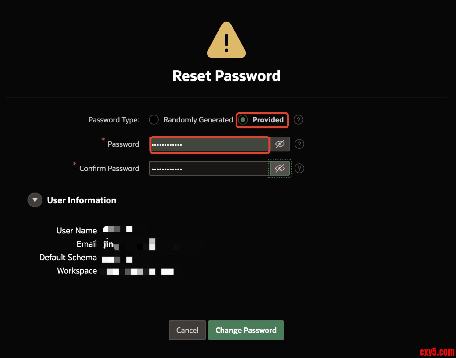Show the Password field contents
456x358 pixels.
(280, 144)
